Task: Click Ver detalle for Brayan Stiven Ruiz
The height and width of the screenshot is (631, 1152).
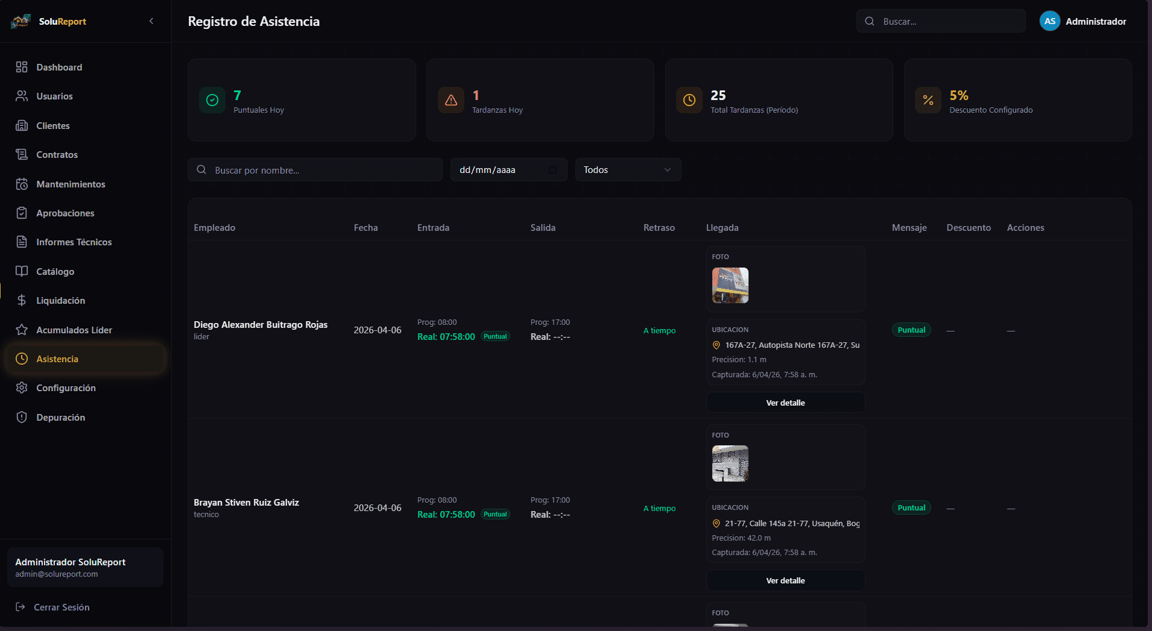Action: (785, 580)
